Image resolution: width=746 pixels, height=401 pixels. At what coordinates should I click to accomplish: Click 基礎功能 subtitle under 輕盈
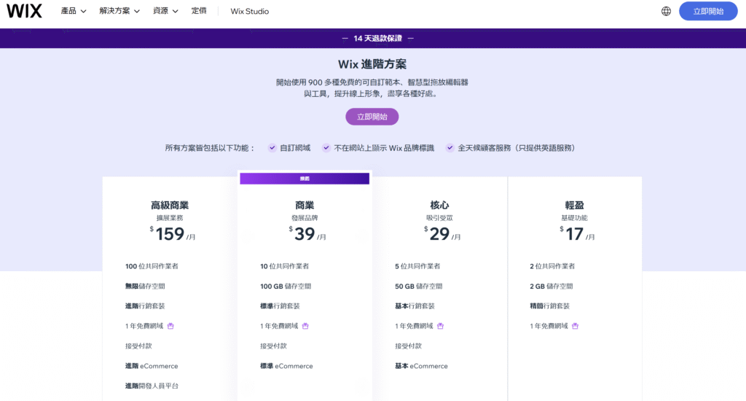tap(574, 218)
